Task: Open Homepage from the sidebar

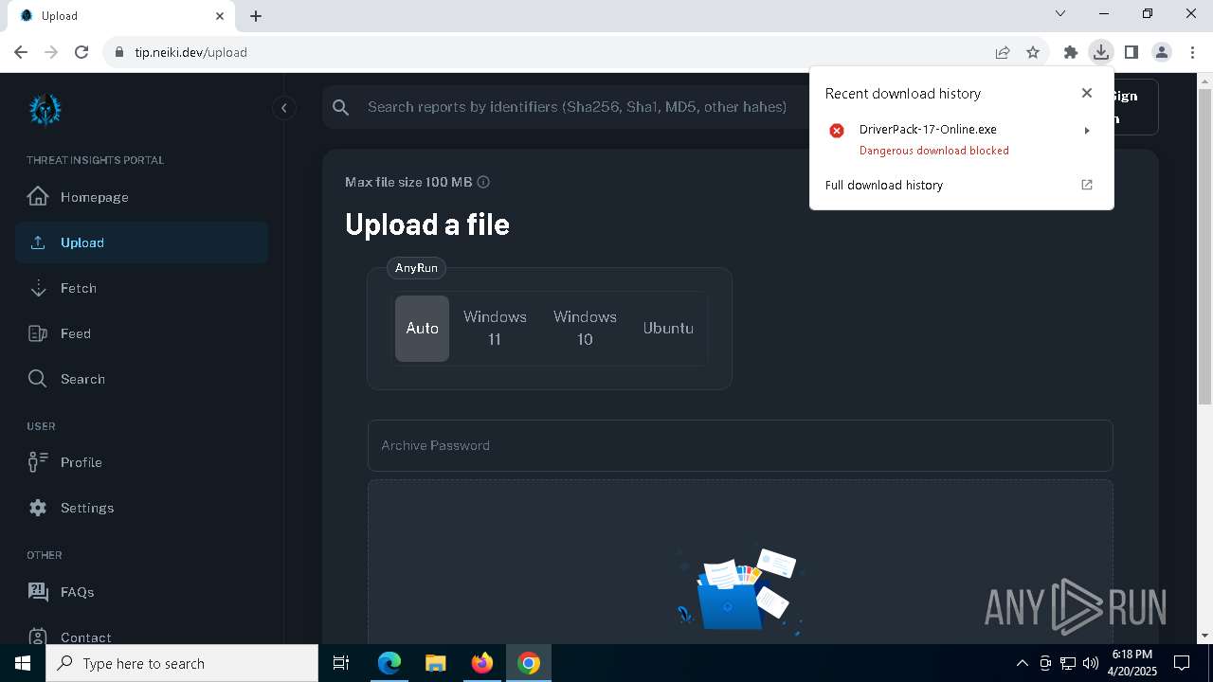Action: point(141,197)
